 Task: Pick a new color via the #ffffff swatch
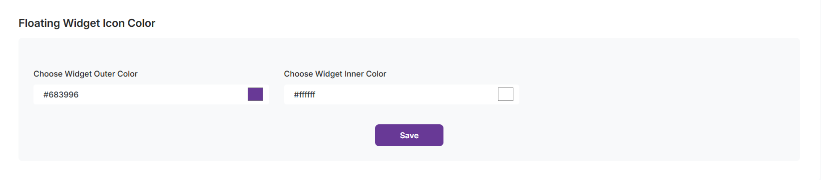pyautogui.click(x=505, y=94)
